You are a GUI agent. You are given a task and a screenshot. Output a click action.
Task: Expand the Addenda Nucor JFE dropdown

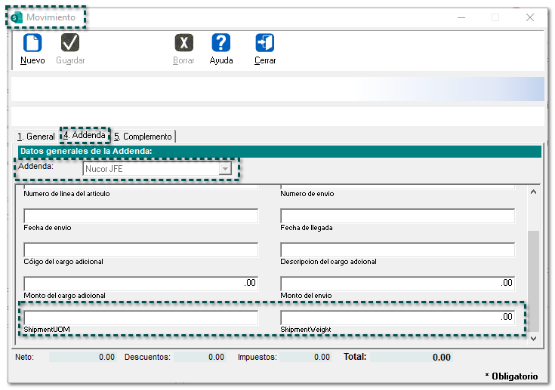[224, 169]
